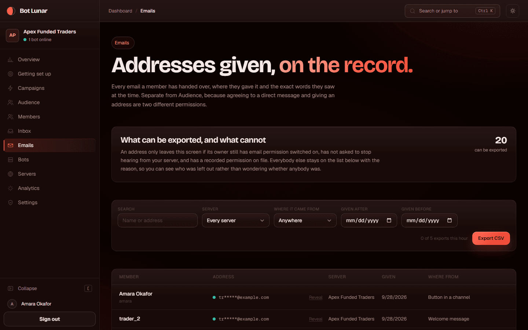This screenshot has height=330, width=528.
Task: Select Emails in the sidebar
Action: [49, 146]
